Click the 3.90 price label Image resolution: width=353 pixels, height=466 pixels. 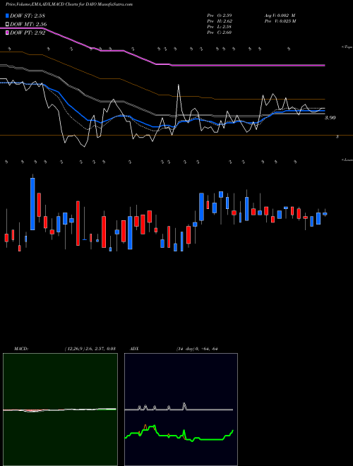(330, 118)
